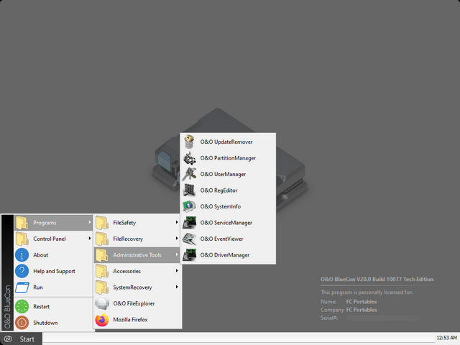Image resolution: width=460 pixels, height=345 pixels.
Task: Open O&O SystemInfo icon
Action: pos(190,206)
